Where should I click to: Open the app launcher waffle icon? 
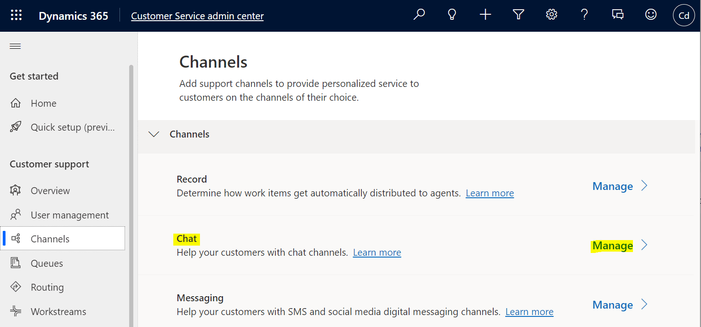tap(16, 16)
